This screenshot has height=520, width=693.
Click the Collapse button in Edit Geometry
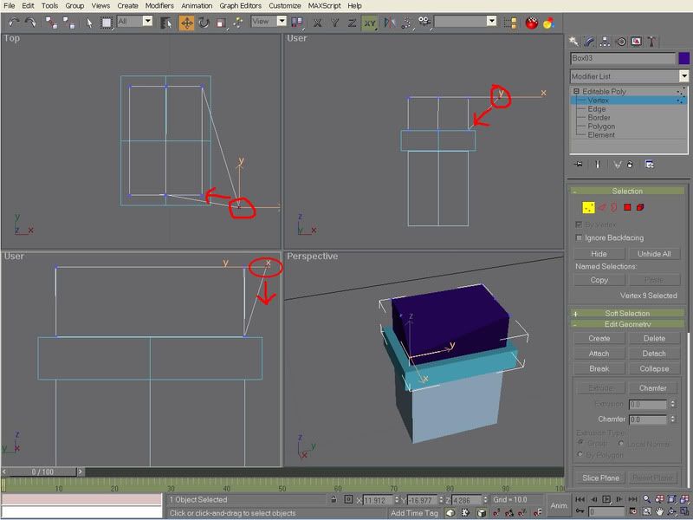[x=654, y=368]
